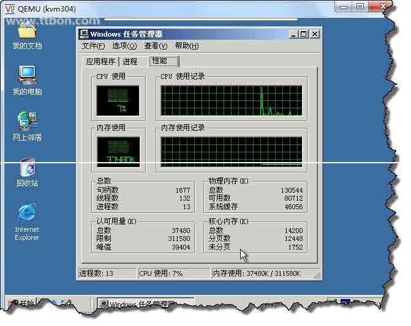411x326 pixels.
Task: Click the CPU 使用记录 history graph
Action: click(x=232, y=100)
